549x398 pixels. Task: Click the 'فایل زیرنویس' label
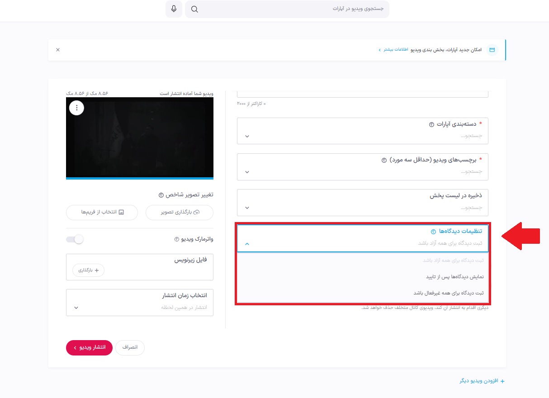coord(191,260)
